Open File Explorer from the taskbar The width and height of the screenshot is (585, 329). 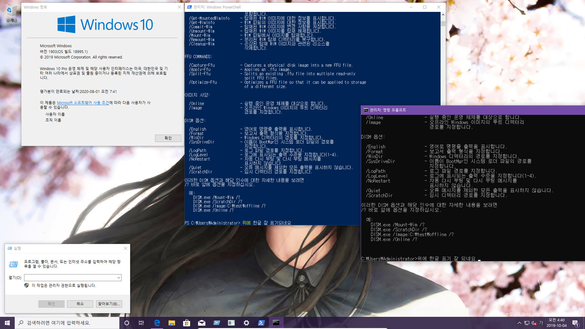(x=172, y=323)
